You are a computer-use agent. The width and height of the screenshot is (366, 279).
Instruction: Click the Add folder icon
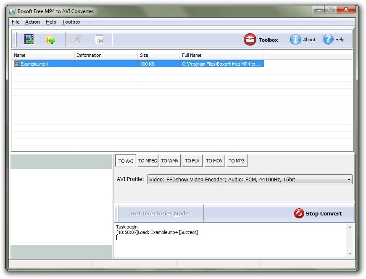50,39
